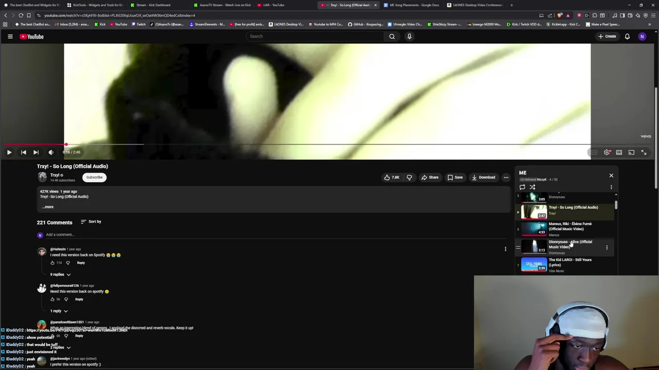Click the search magnifier button

tap(392, 36)
